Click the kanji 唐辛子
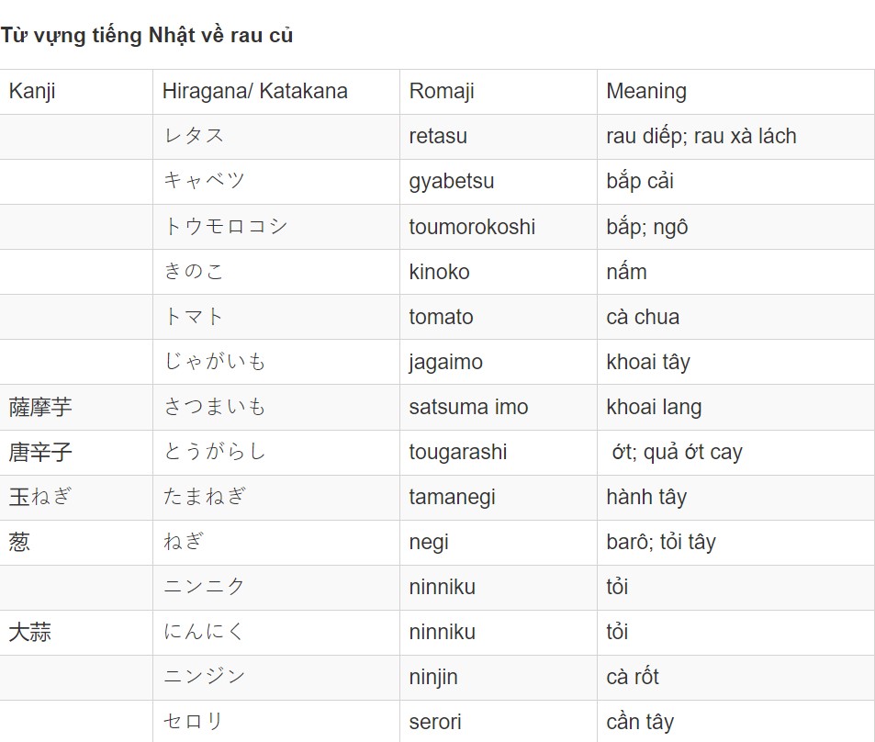The height and width of the screenshot is (742, 875). pos(40,452)
